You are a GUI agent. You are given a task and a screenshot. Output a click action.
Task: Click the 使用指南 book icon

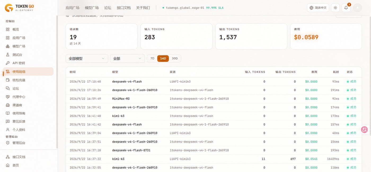tap(8, 113)
